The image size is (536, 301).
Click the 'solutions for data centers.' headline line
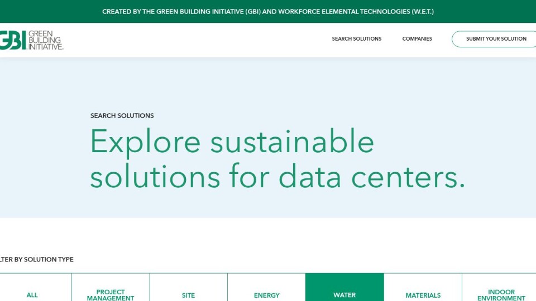point(277,176)
